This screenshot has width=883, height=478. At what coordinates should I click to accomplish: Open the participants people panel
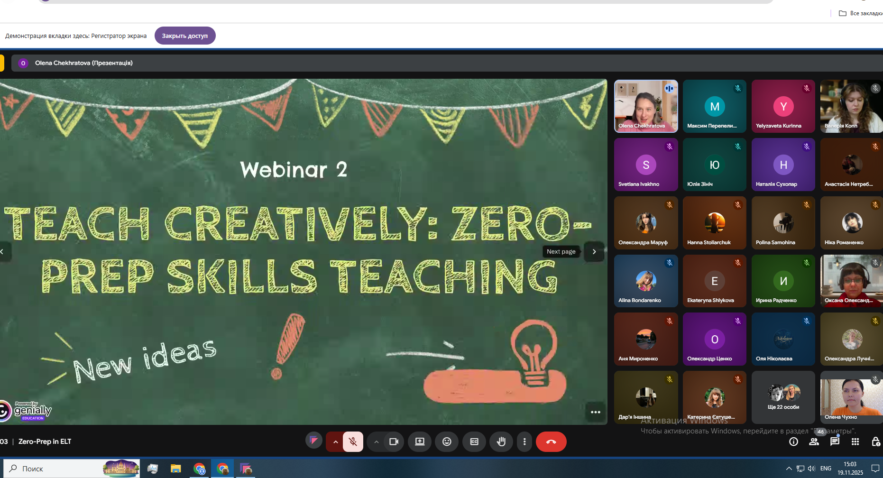tap(814, 442)
